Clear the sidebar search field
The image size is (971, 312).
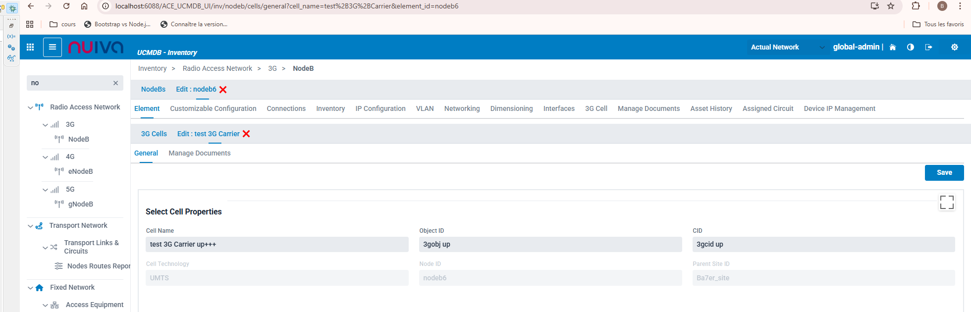[115, 83]
